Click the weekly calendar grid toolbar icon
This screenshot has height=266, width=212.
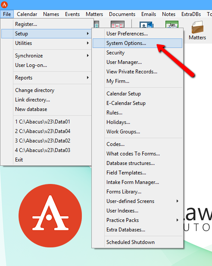pos(118,24)
